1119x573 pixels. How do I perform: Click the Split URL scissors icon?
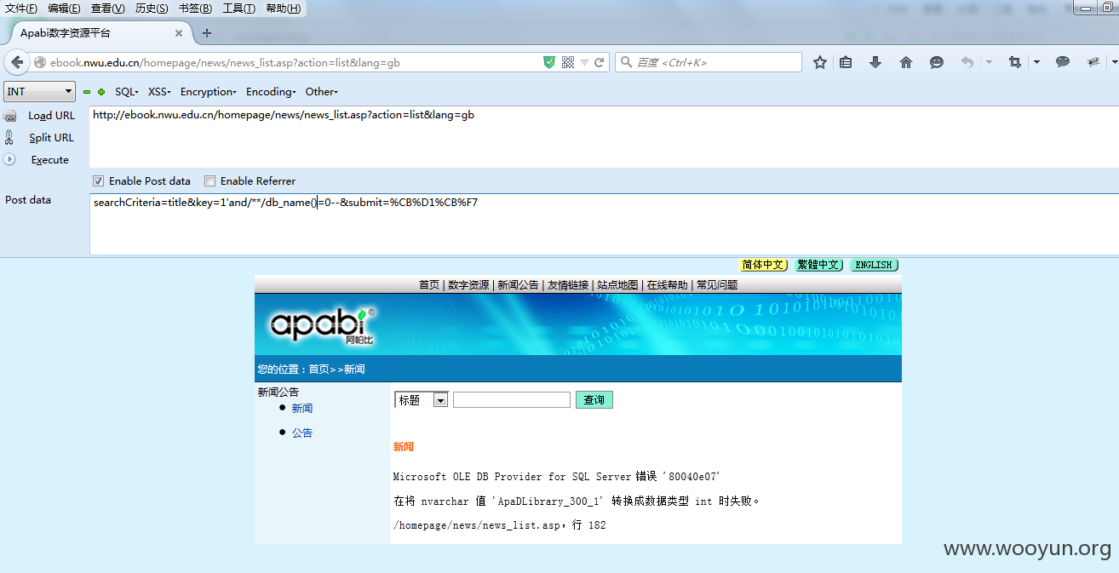(x=9, y=137)
